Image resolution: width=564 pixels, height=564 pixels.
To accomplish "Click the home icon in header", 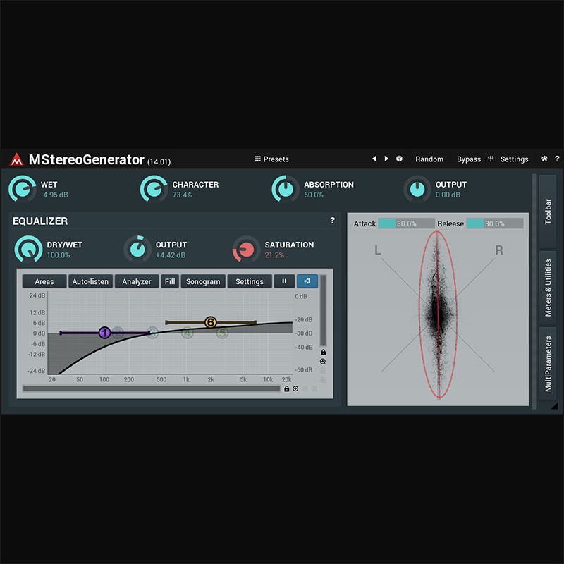I will click(x=544, y=159).
